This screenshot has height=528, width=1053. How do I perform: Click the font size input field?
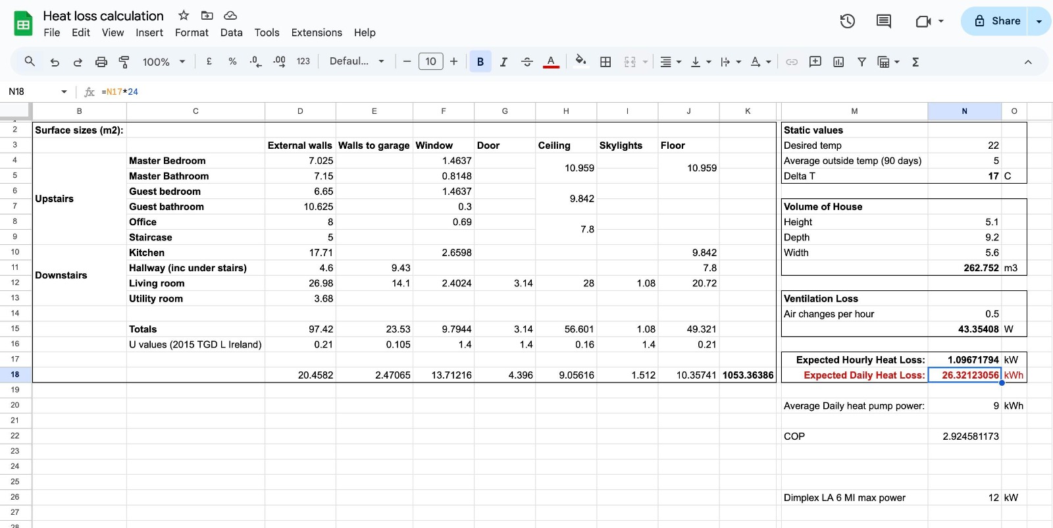pos(430,62)
